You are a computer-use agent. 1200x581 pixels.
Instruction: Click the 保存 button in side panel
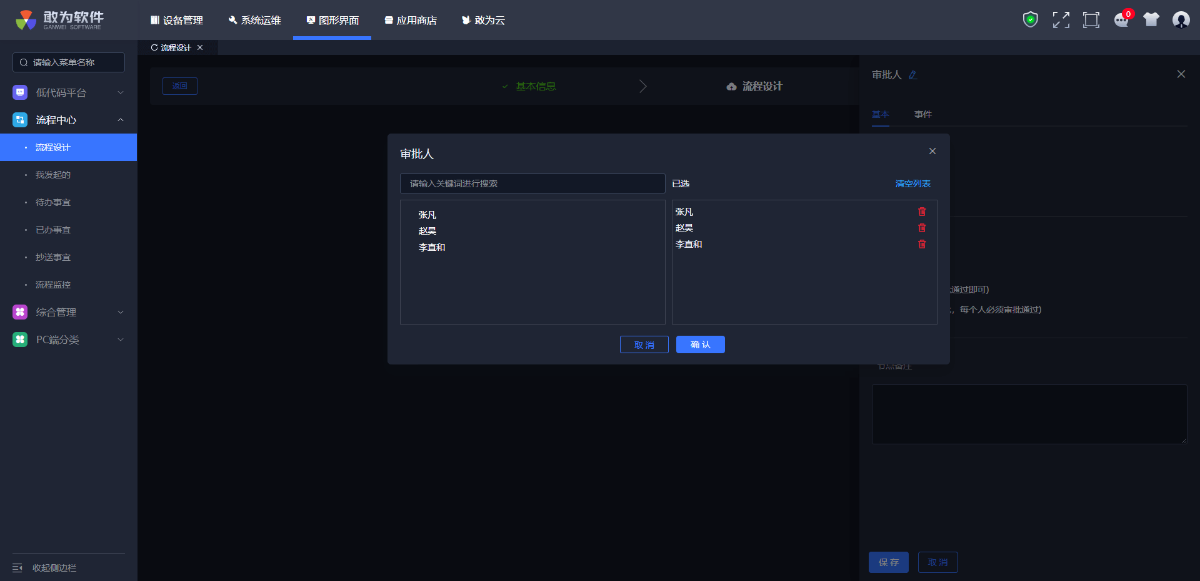point(889,562)
